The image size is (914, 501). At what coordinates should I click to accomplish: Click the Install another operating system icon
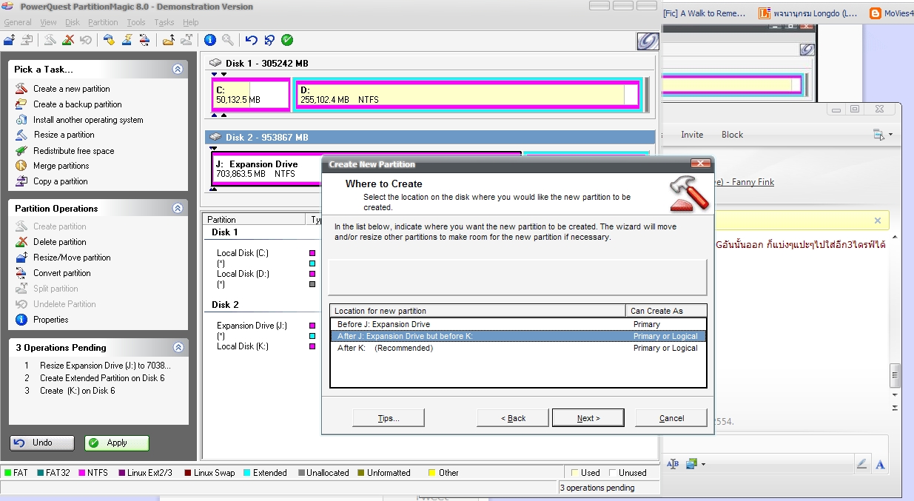pos(21,120)
